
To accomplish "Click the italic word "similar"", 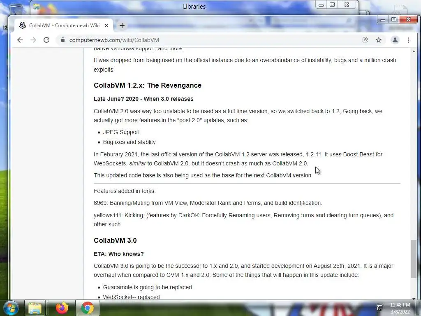I will tap(137, 163).
